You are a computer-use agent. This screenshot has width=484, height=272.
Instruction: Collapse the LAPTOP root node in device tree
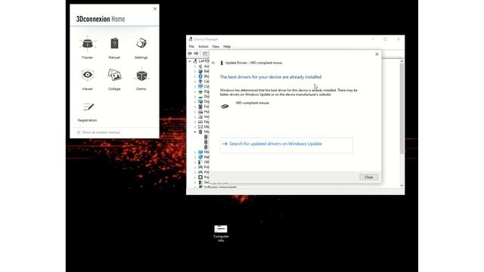coord(190,61)
